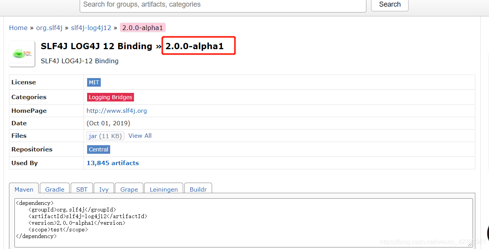Viewport: 489px width, 249px height.
Task: Click the Central repository badge
Action: click(98, 149)
